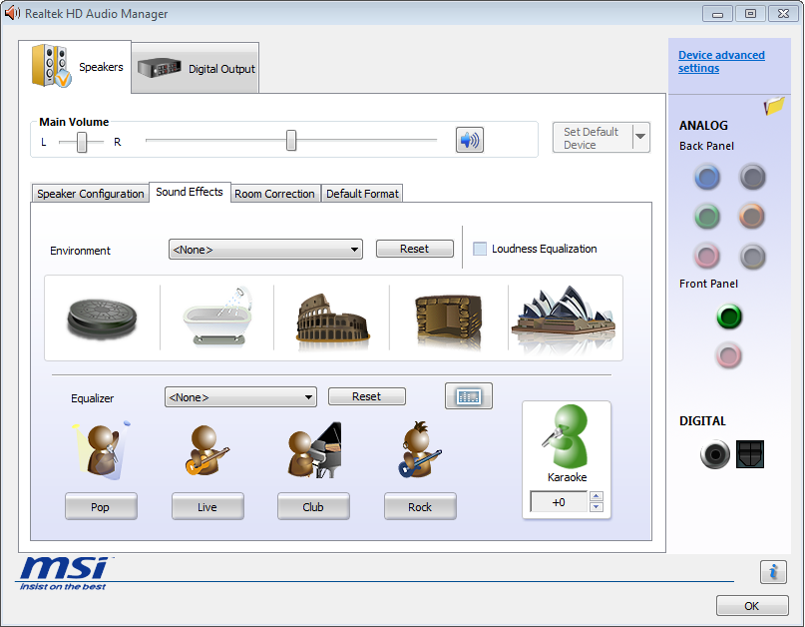Select the Bathroom bathtub environment icon
The width and height of the screenshot is (805, 627).
click(218, 317)
